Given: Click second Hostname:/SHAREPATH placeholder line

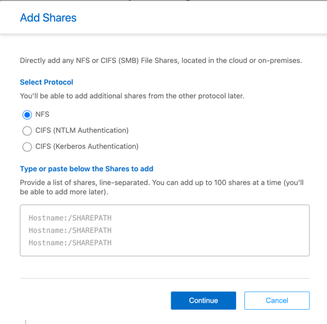Looking at the screenshot, I should pyautogui.click(x=70, y=231).
